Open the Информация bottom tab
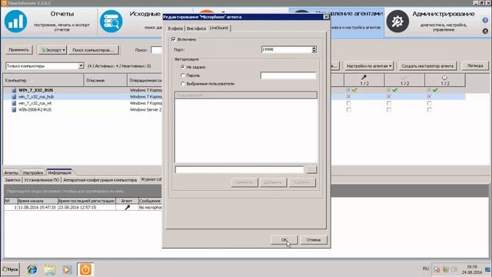This screenshot has height=277, width=492. click(x=59, y=172)
